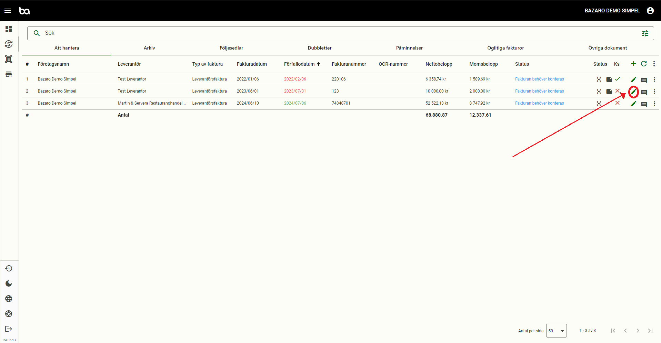Click the green Ks checkmark for invoice 220106
The height and width of the screenshot is (343, 661).
(618, 79)
